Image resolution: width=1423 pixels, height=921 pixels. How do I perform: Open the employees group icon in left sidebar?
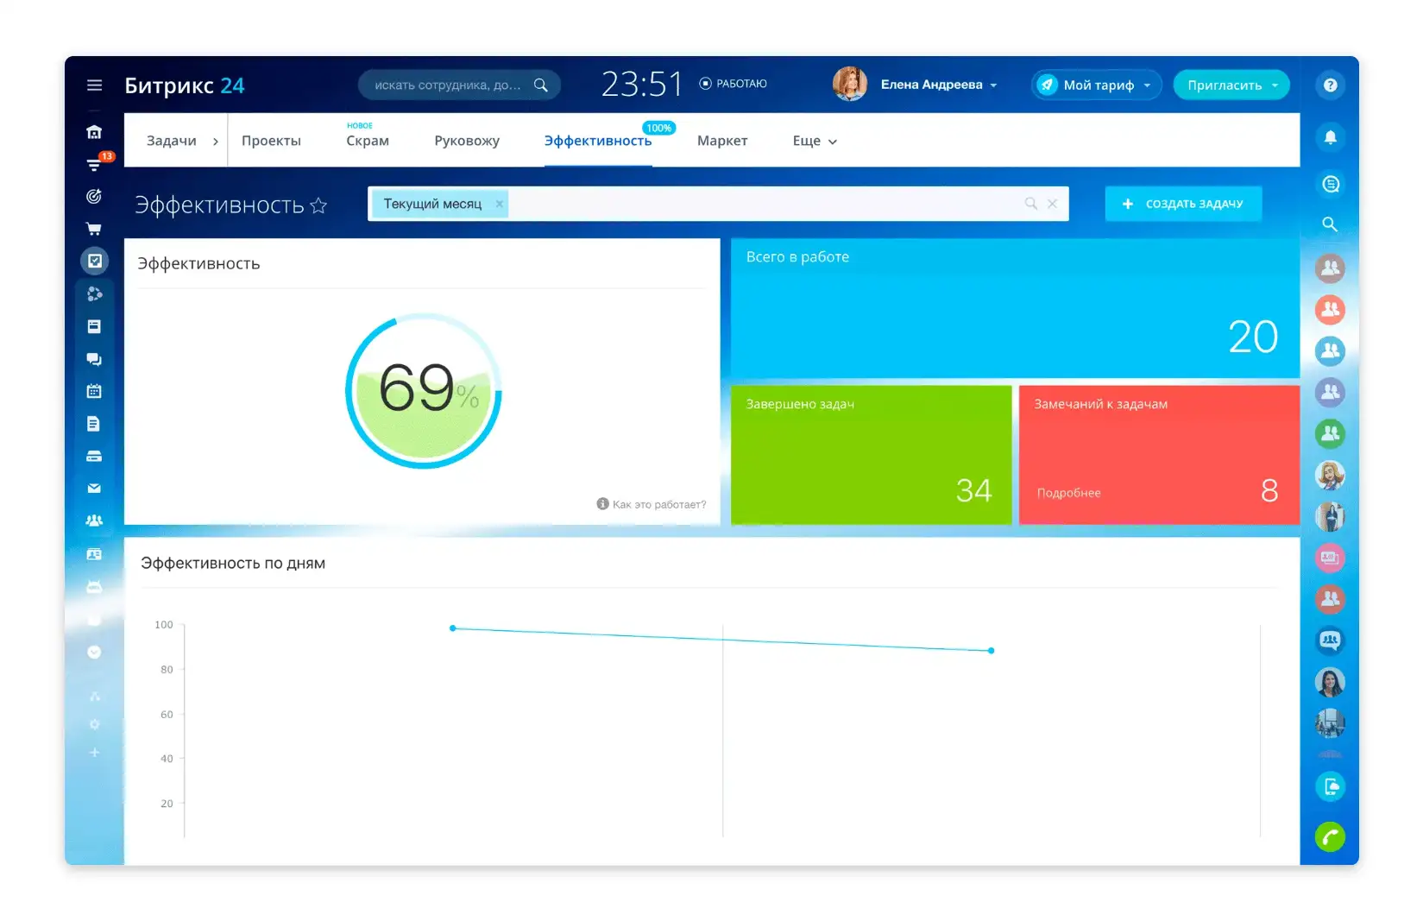tap(94, 520)
